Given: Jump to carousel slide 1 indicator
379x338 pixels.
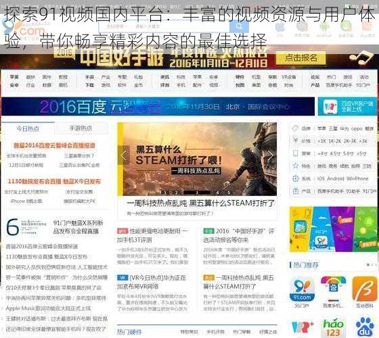Looking at the screenshot, I should [165, 193].
